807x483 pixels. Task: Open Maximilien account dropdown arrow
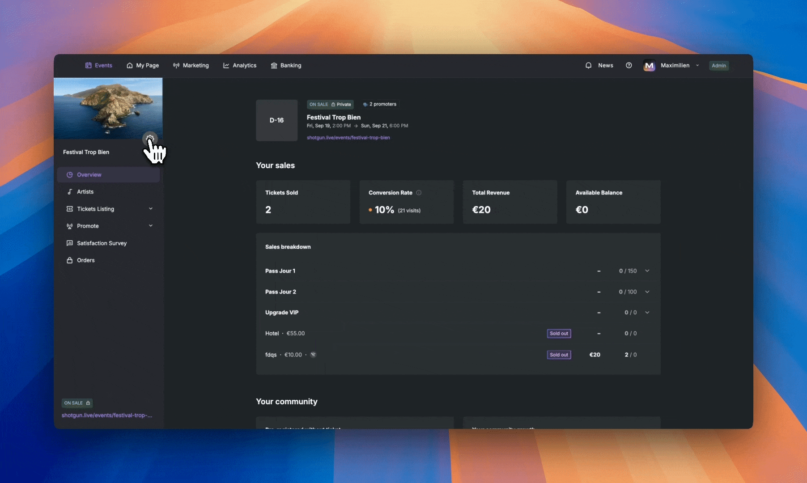[697, 65]
